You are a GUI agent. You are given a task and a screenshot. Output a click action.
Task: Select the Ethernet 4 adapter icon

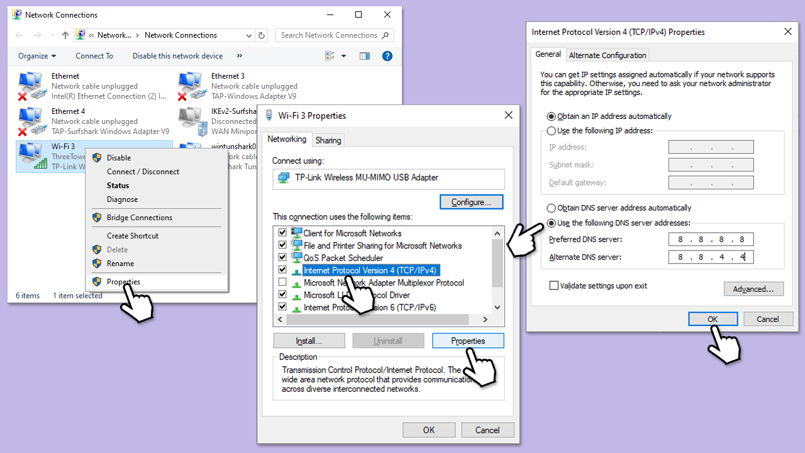click(31, 121)
